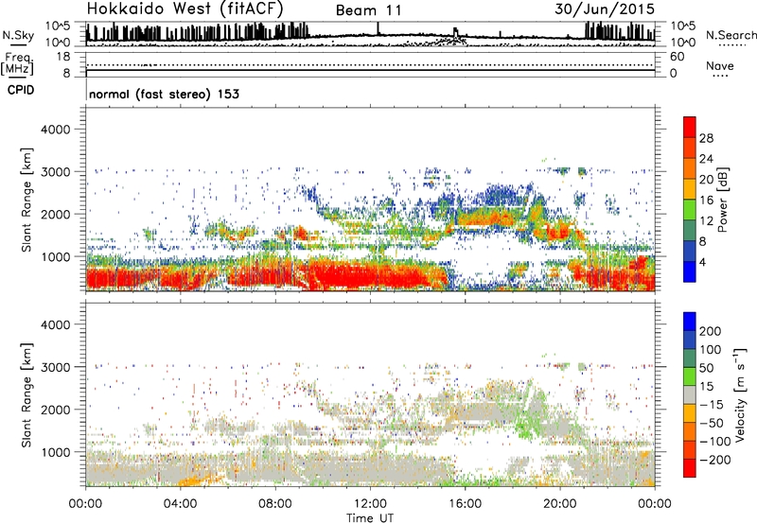Click the "16:00" time axis label

[465, 504]
